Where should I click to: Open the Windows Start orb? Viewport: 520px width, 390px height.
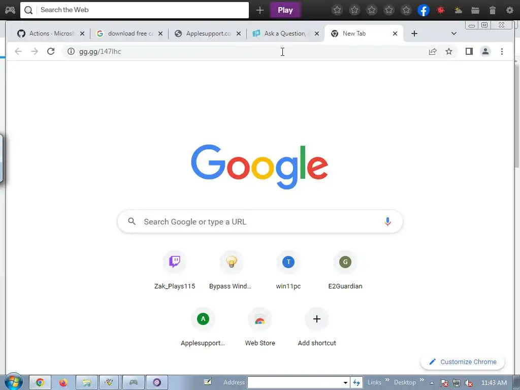point(14,382)
